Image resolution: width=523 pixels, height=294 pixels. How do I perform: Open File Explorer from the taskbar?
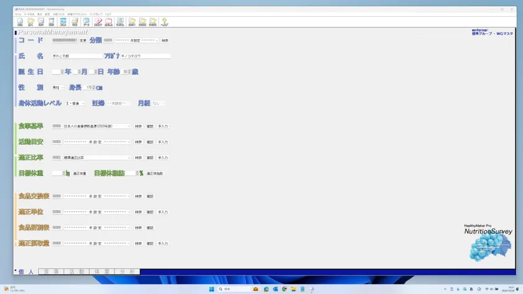pyautogui.click(x=293, y=289)
